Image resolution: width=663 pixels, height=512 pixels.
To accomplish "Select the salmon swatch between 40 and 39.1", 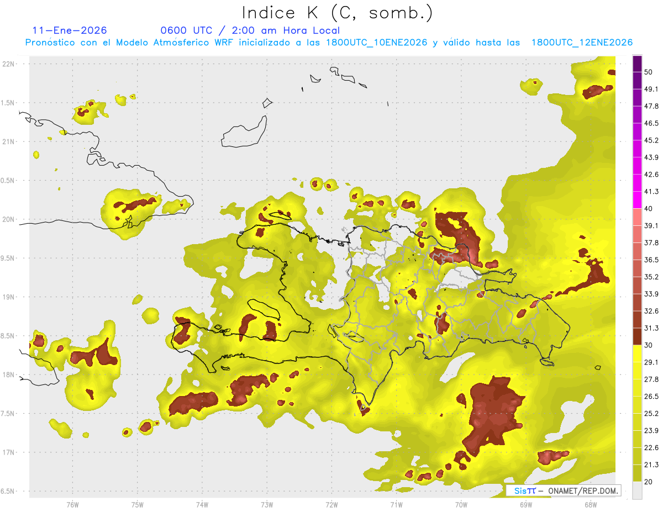I will point(638,217).
